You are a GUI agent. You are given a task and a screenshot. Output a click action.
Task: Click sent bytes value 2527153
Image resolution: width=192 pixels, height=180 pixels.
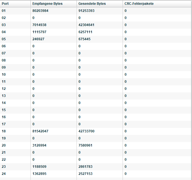pos(85,174)
